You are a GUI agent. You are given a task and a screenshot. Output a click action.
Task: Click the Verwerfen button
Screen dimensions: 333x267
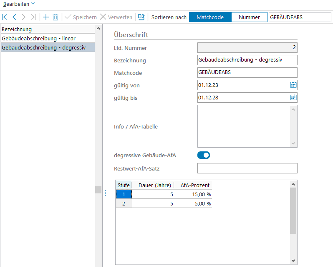(x=116, y=17)
